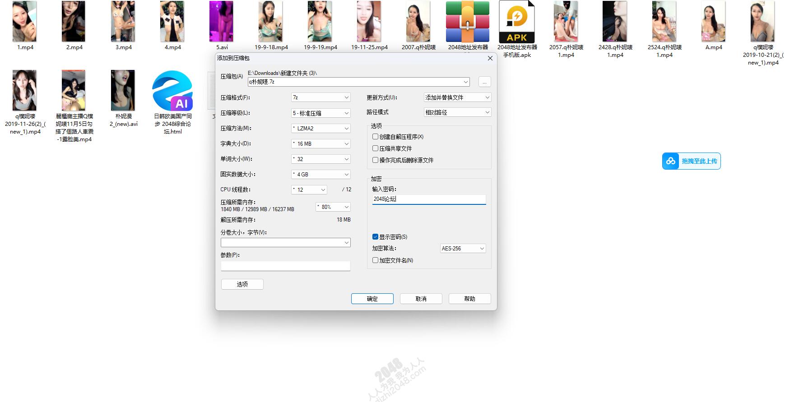Select the 5.avi file icon
Image resolution: width=785 pixels, height=402 pixels.
click(x=221, y=22)
